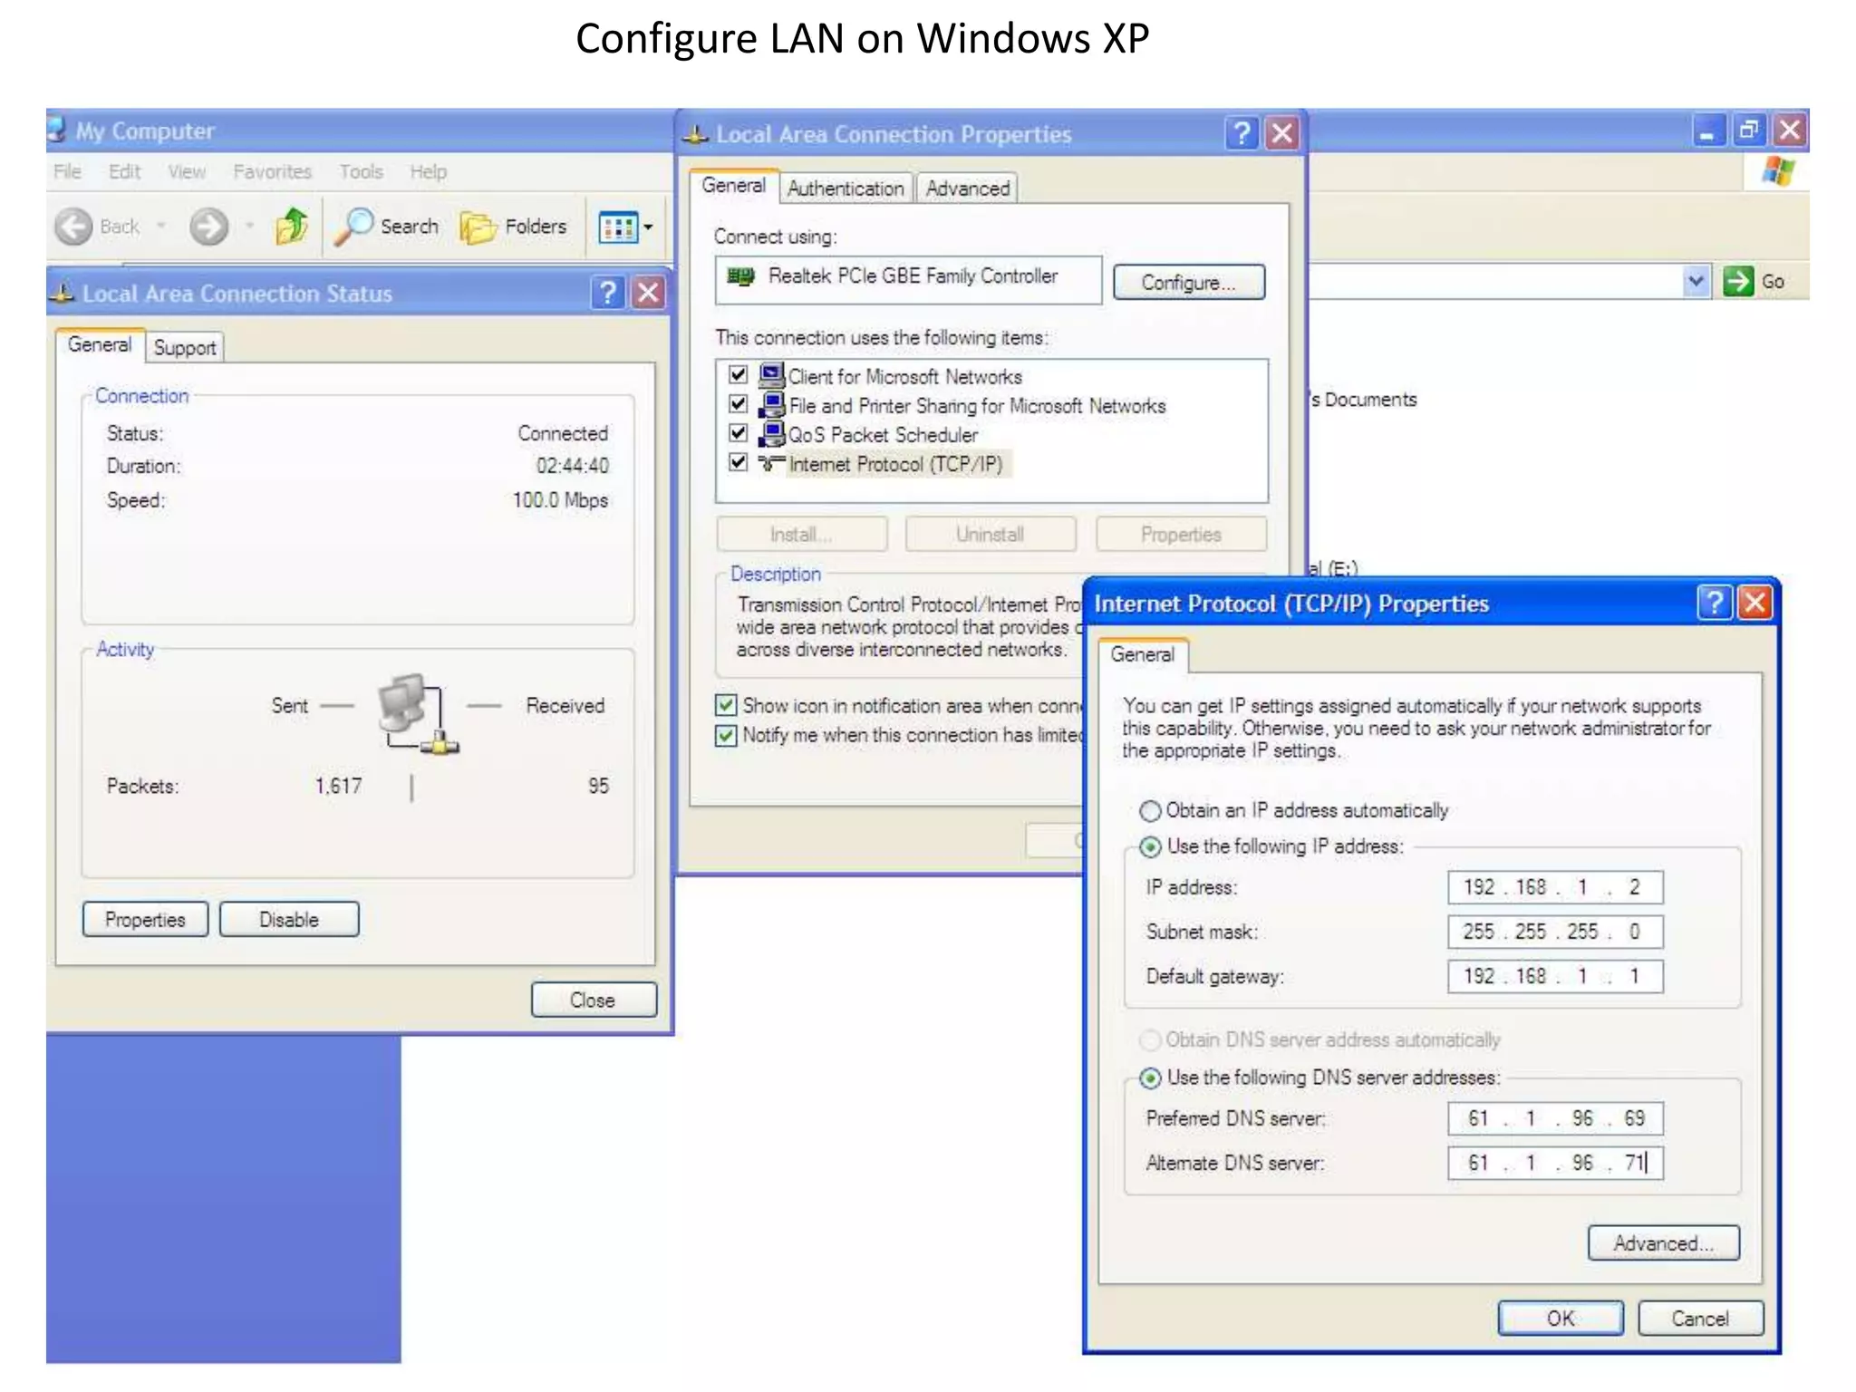This screenshot has width=1856, height=1392.
Task: Expand the Forward history dropdown arrow
Action: click(x=249, y=226)
